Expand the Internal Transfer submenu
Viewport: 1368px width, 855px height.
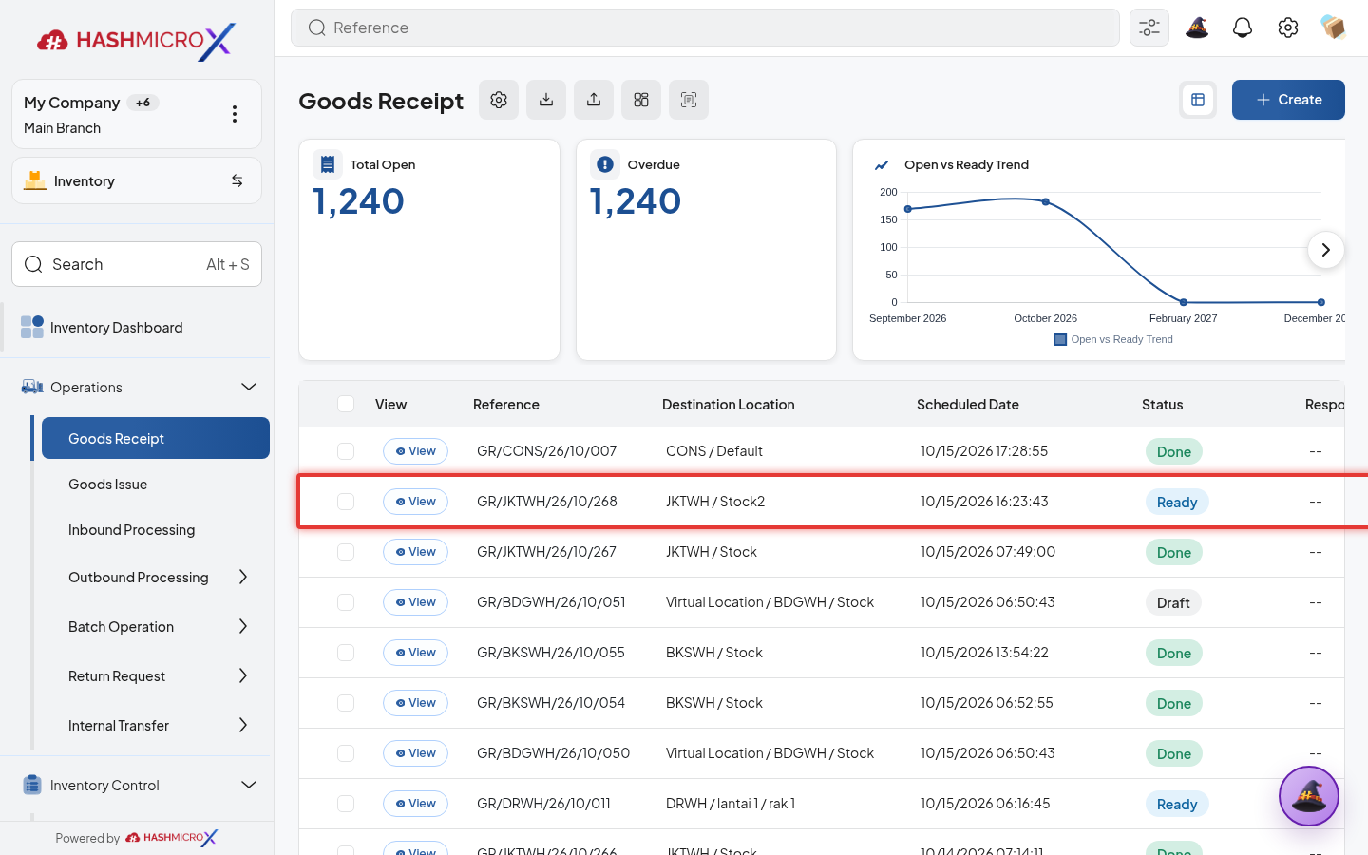243,725
